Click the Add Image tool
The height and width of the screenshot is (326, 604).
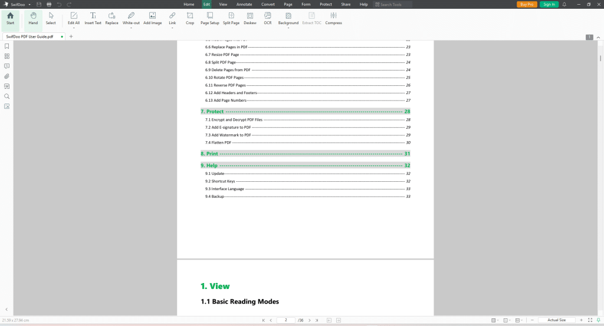(x=153, y=18)
